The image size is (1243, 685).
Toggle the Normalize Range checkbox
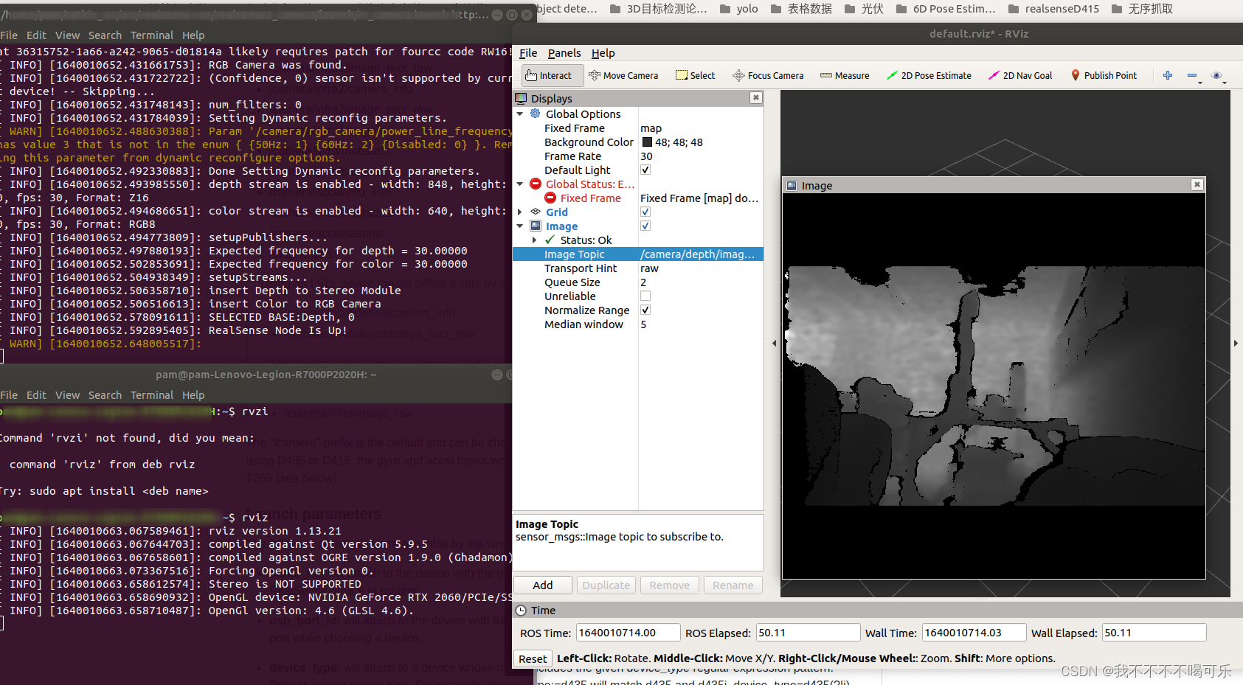point(645,310)
